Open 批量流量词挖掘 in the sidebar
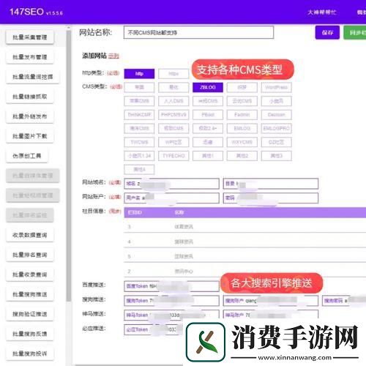366x366 pixels. [x=32, y=77]
